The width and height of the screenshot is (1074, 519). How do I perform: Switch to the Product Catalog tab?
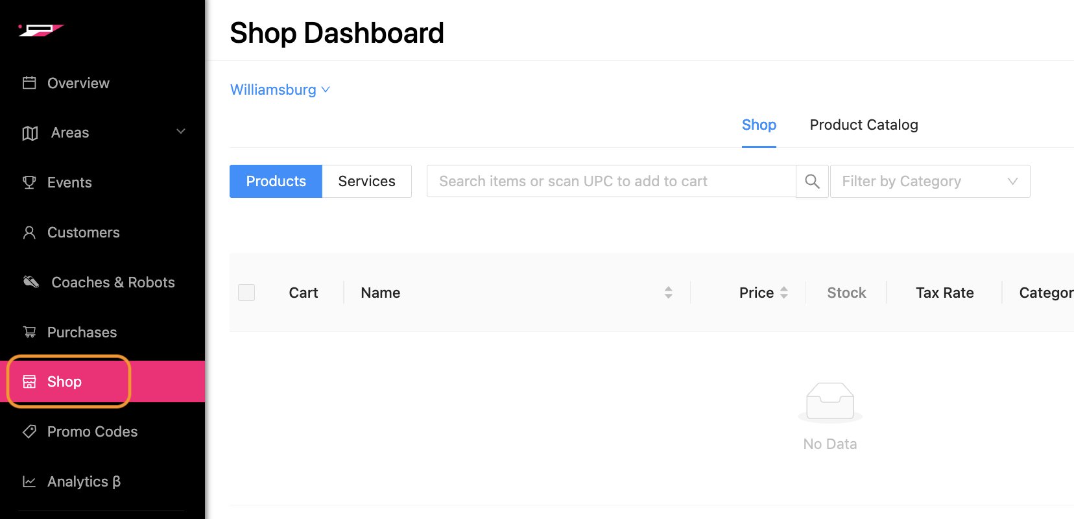click(863, 125)
